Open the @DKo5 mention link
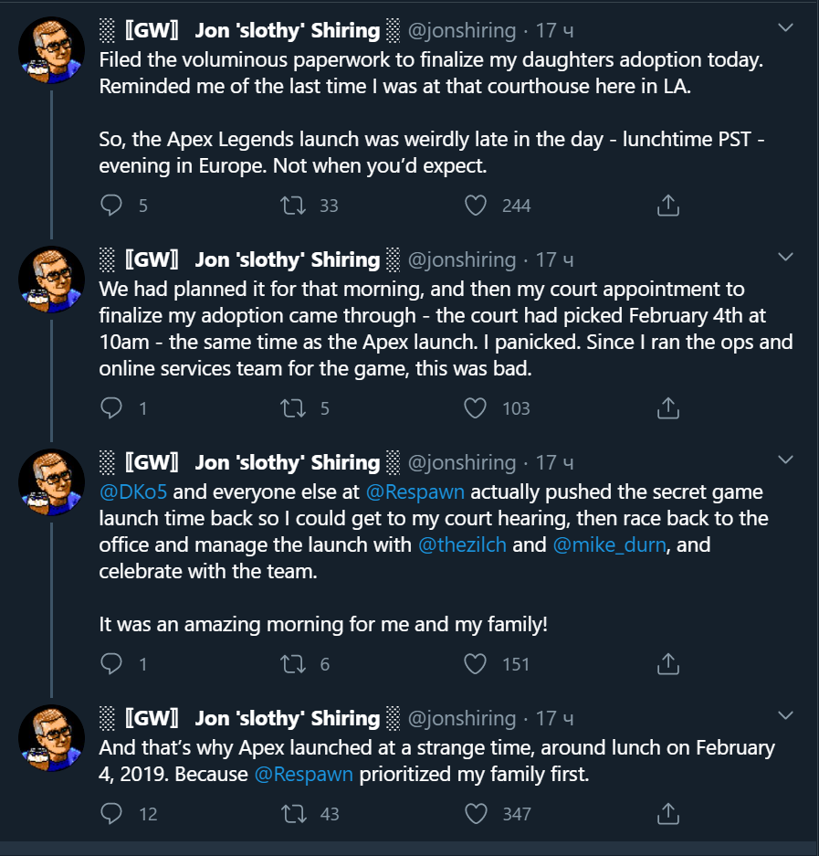This screenshot has width=819, height=856. (133, 491)
